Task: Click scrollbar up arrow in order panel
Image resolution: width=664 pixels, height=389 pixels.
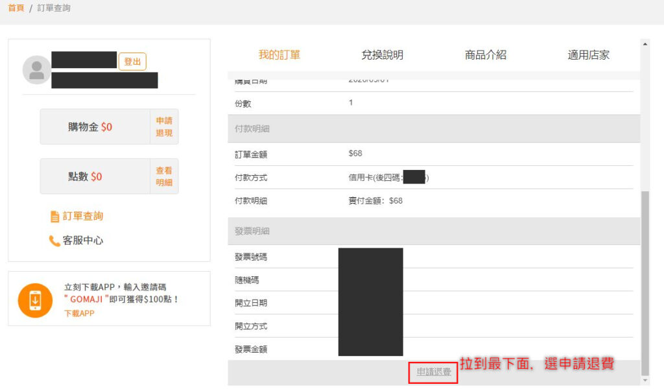Action: tap(645, 44)
